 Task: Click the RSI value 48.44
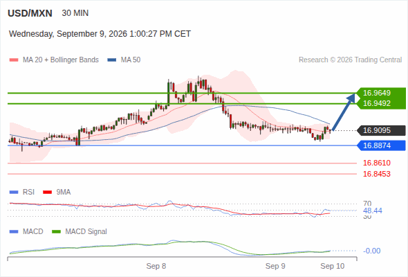tap(373, 211)
